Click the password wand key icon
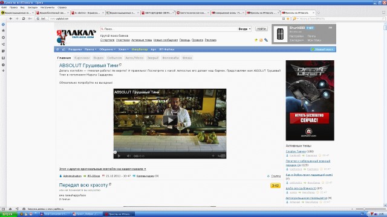This screenshot has width=387, height=217. pyautogui.click(x=30, y=19)
